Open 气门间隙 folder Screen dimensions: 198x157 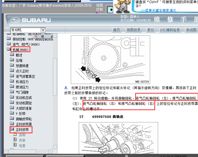[22, 92]
